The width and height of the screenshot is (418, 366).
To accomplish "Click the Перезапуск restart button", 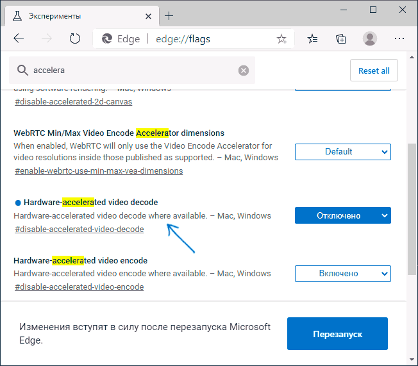I will click(x=337, y=334).
